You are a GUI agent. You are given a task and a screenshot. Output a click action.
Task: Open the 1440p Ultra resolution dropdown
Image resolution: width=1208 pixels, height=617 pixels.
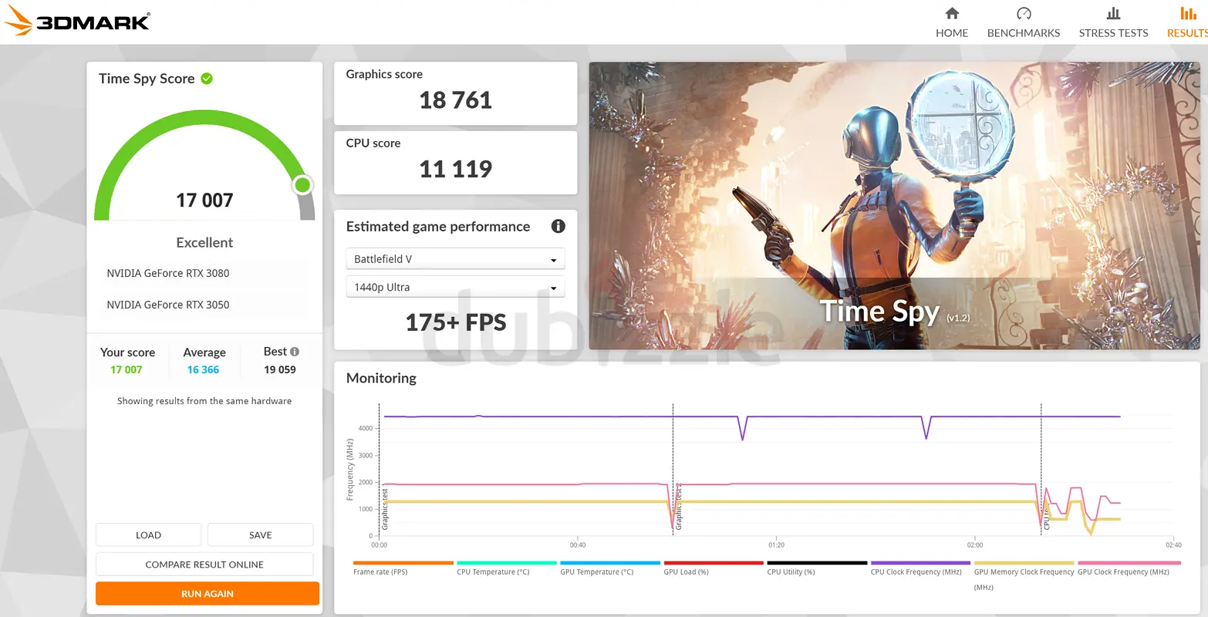click(x=455, y=287)
